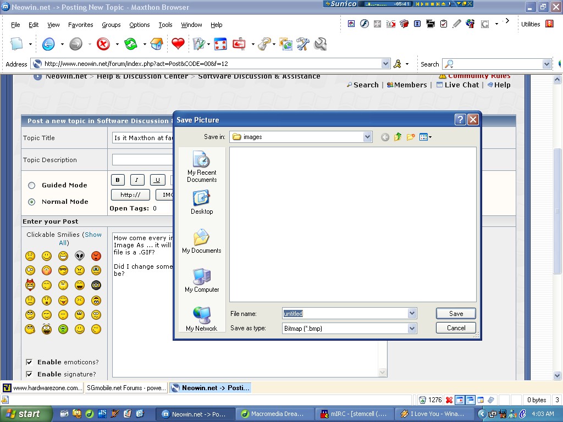Click the green refresh page icon
Viewport: 563px width, 422px height.
[x=130, y=44]
